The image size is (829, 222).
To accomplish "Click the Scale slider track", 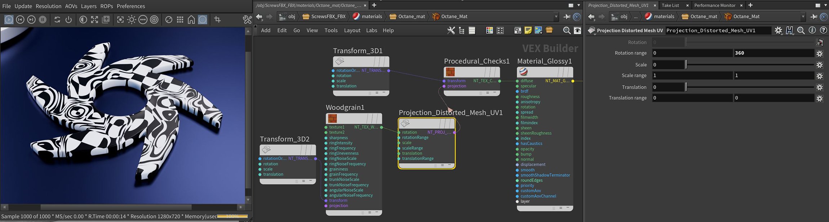I will [x=750, y=65].
